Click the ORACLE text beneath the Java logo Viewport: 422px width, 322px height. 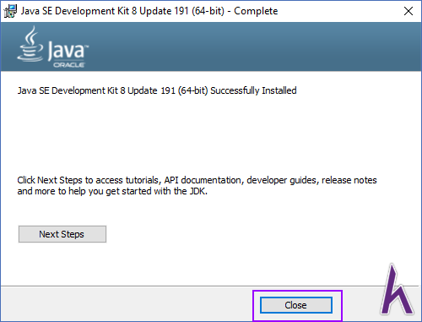[x=69, y=65]
